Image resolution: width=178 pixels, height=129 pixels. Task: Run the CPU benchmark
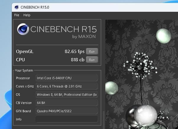point(92,60)
